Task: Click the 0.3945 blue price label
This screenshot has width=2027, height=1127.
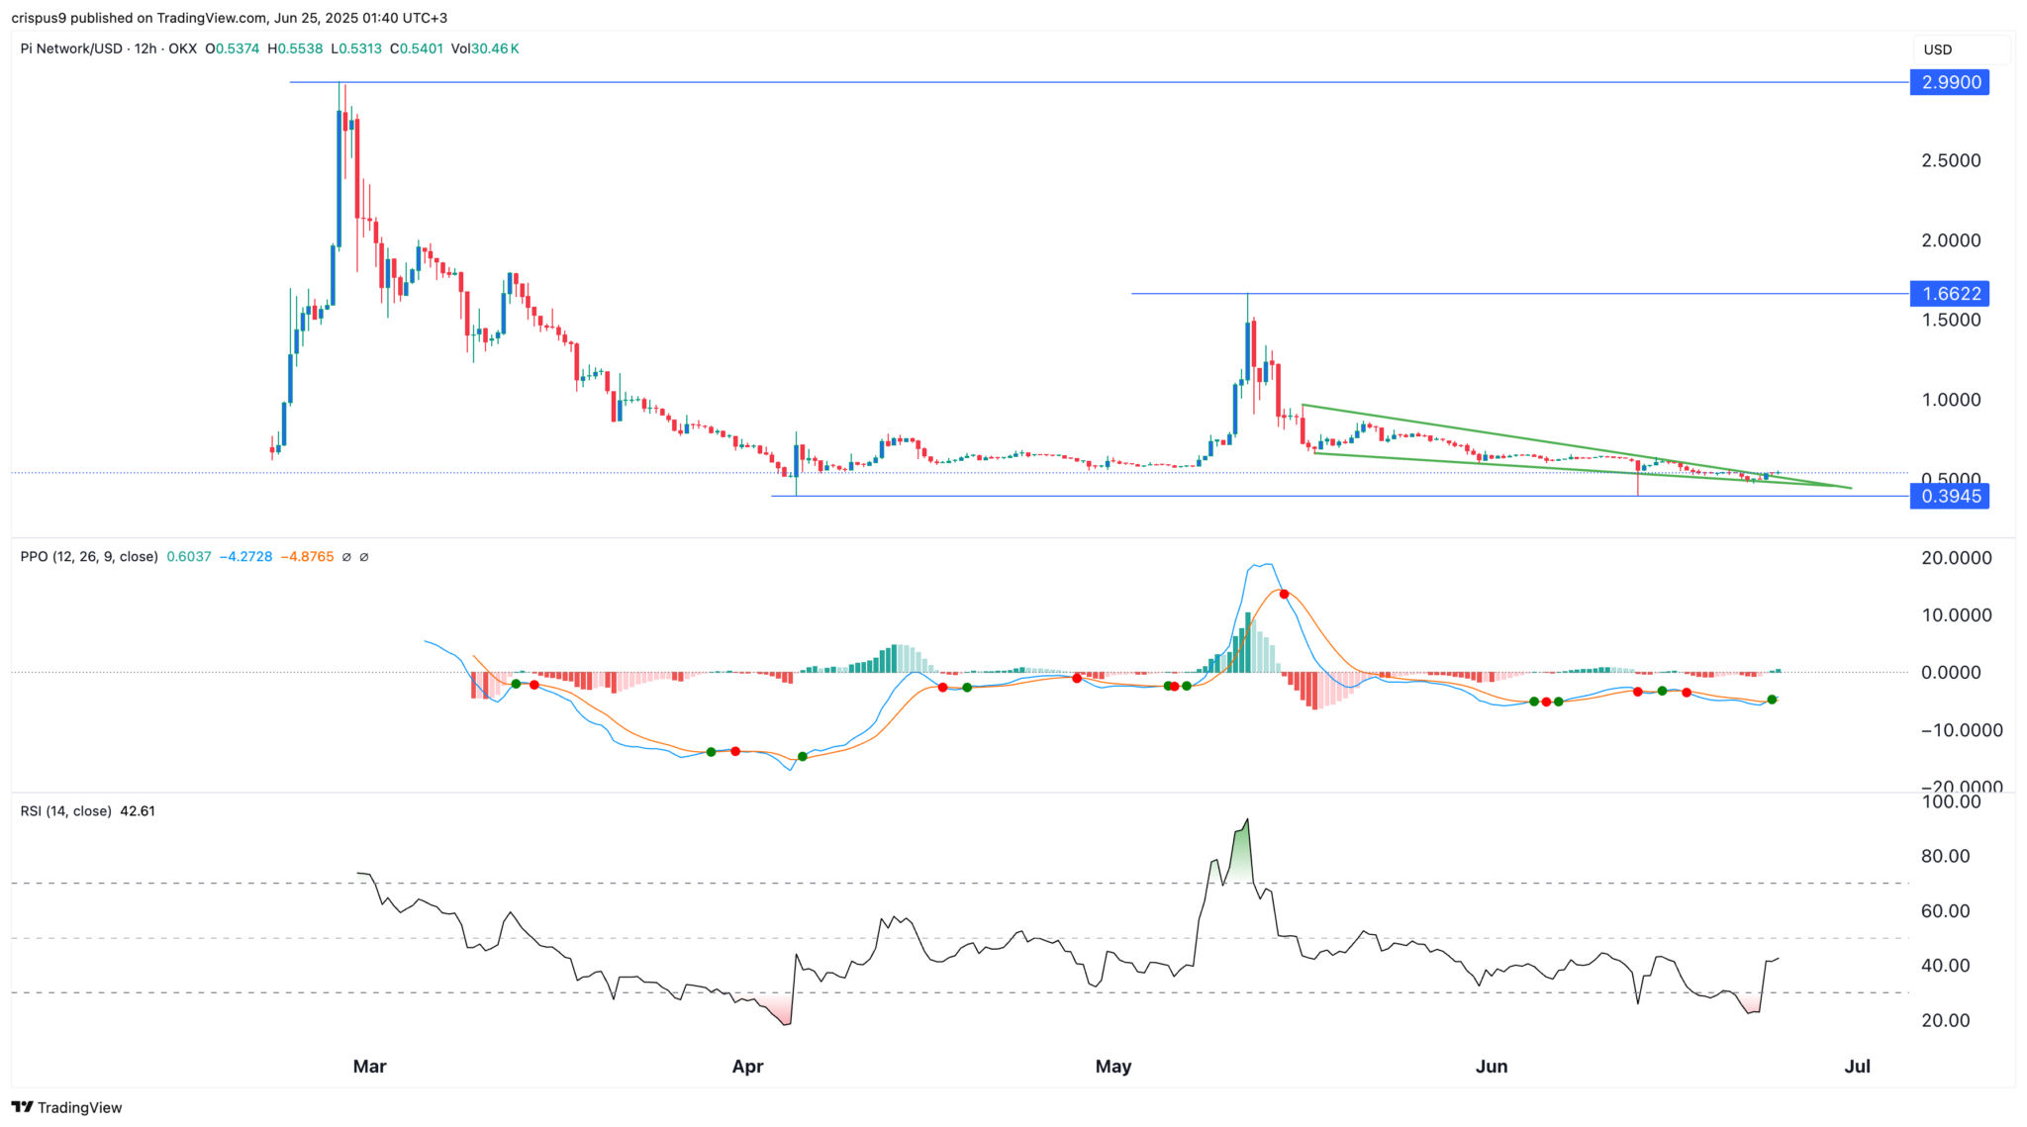Action: point(1950,496)
